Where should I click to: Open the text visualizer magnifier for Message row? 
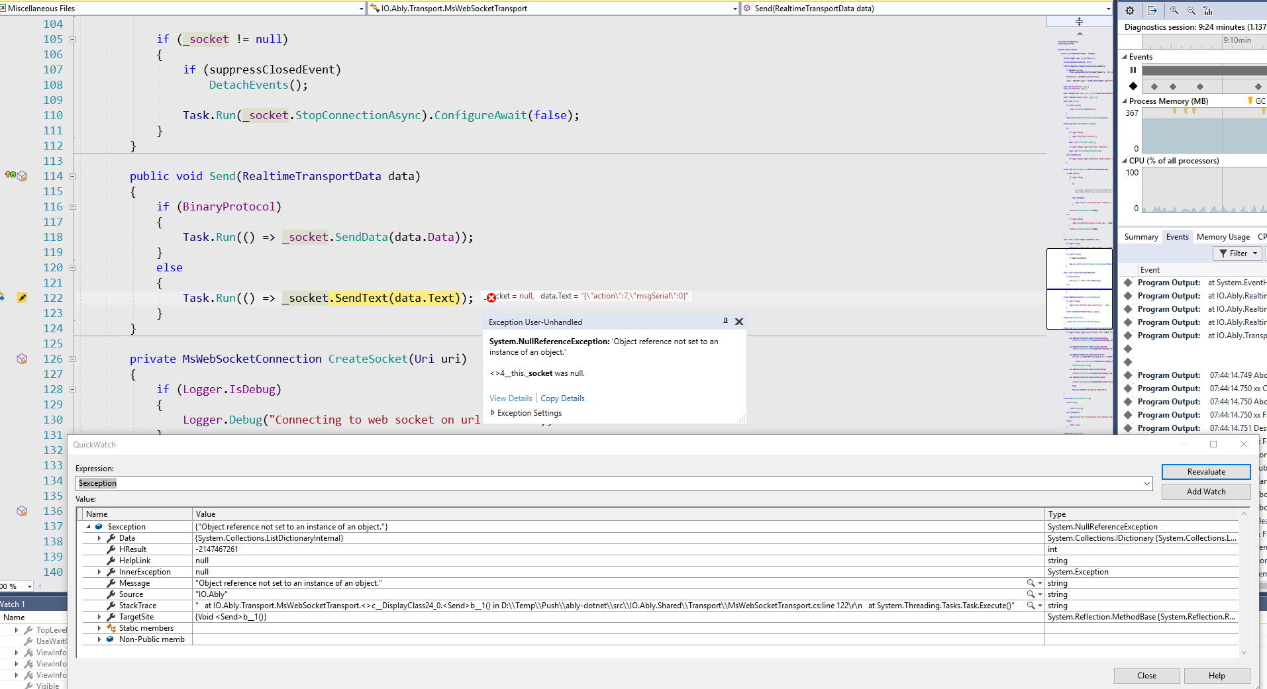[1031, 583]
